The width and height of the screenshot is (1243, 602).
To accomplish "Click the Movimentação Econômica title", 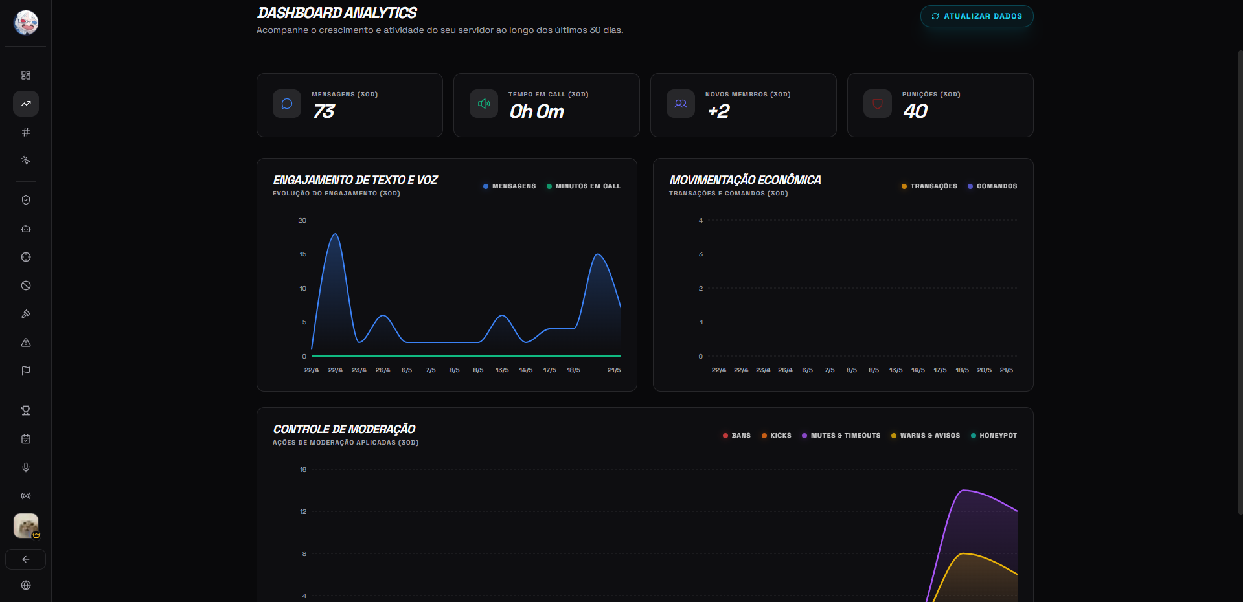I will coord(745,180).
